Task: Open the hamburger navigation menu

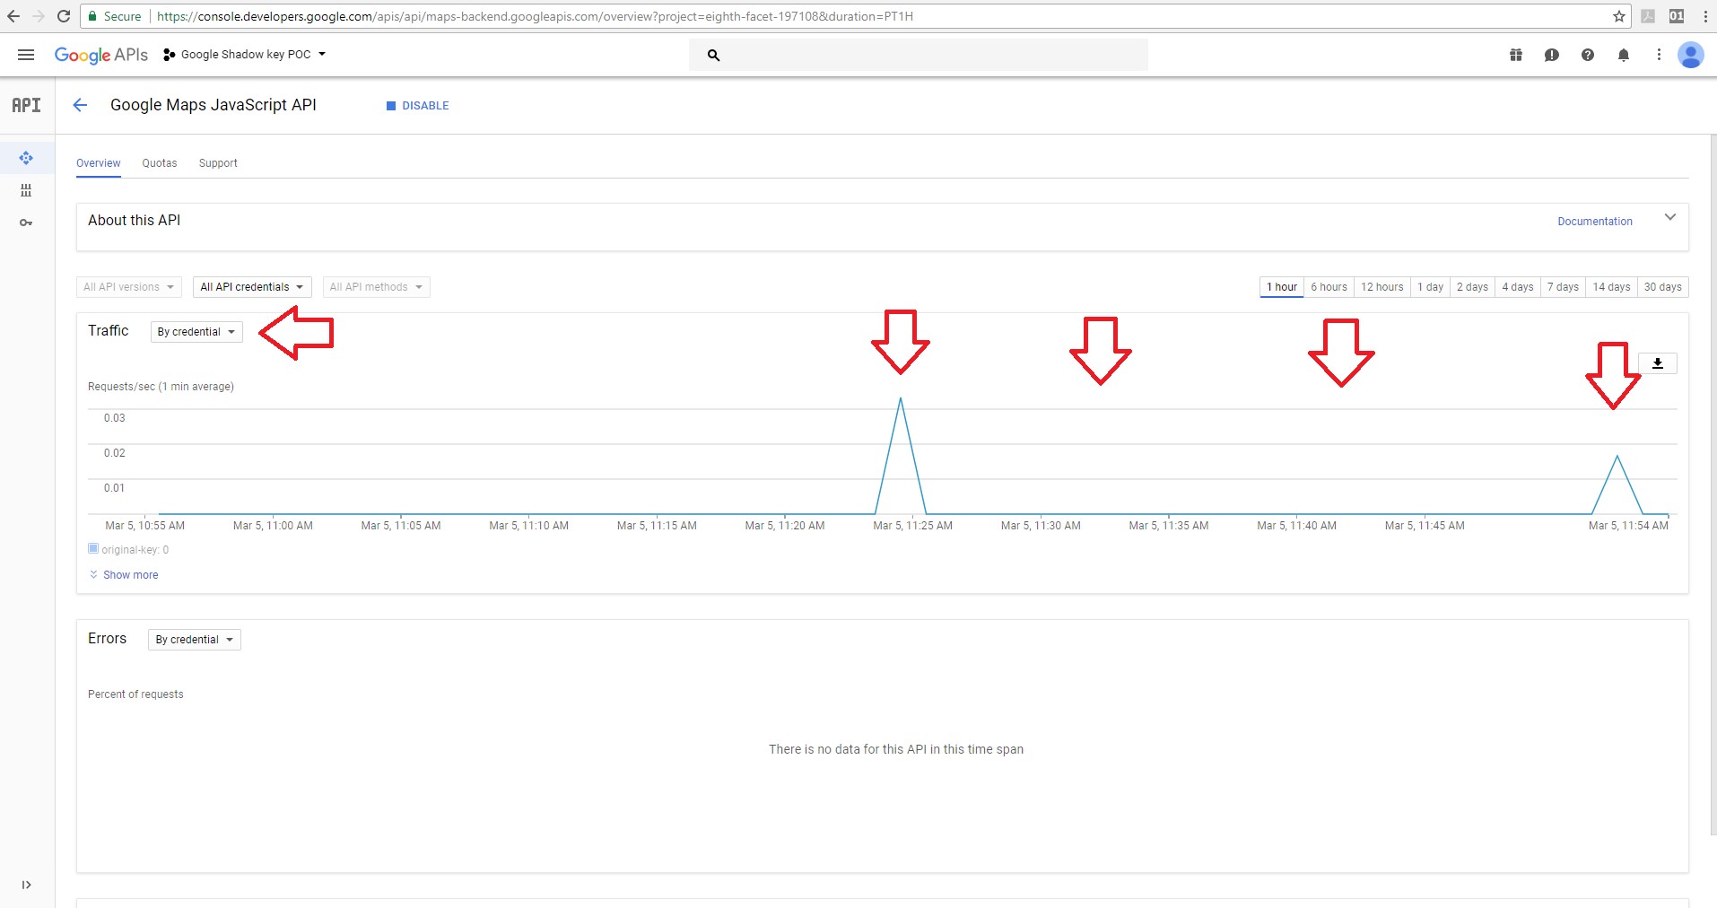Action: coord(26,55)
